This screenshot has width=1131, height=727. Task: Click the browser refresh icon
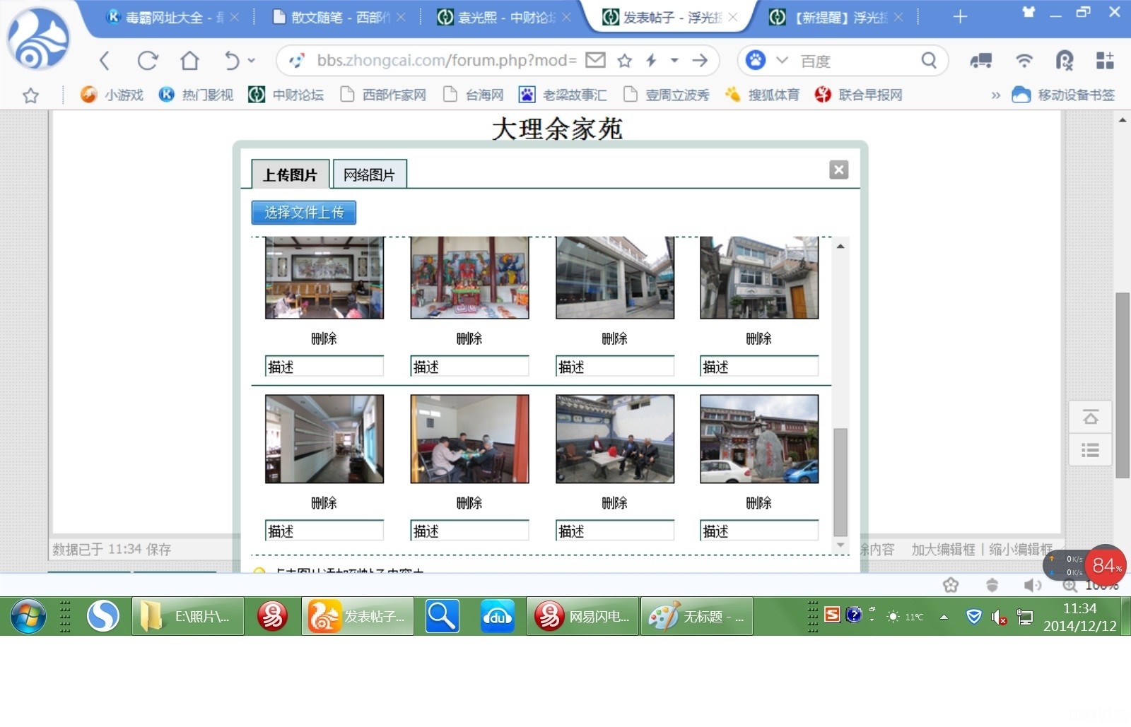click(x=147, y=61)
